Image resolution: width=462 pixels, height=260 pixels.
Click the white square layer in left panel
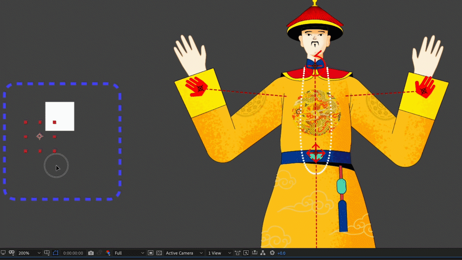60,116
